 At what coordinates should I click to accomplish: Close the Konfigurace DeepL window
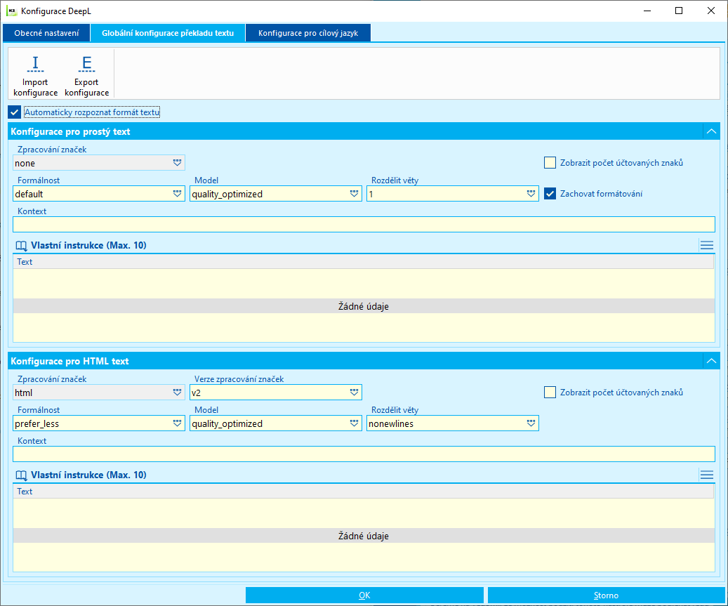(711, 11)
